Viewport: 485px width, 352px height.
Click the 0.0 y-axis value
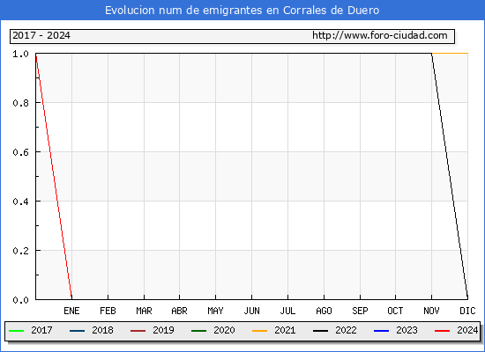point(20,300)
